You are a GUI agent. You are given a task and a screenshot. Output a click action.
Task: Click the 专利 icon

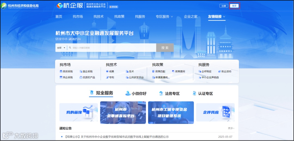[x=107, y=77]
